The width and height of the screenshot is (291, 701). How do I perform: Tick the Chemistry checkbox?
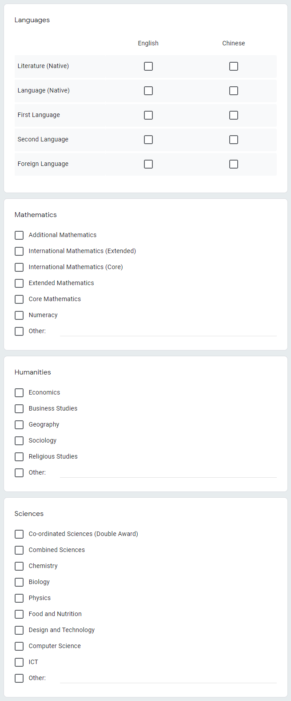tap(19, 566)
